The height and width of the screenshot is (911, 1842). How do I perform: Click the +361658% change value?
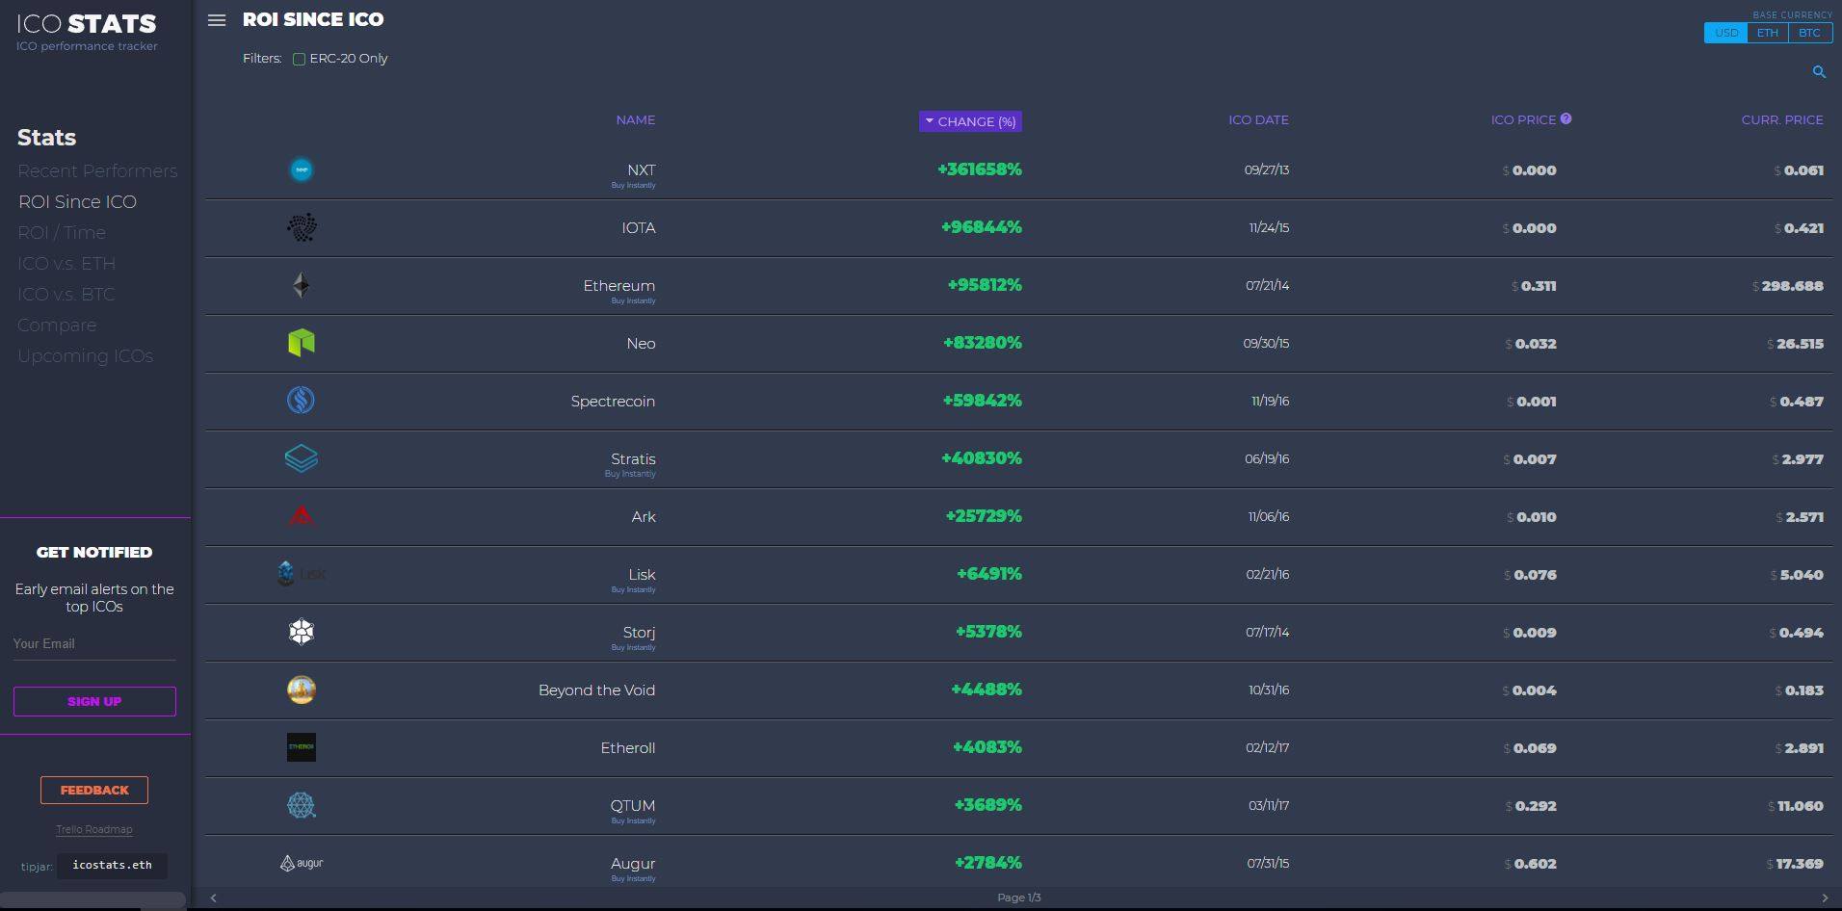click(980, 169)
